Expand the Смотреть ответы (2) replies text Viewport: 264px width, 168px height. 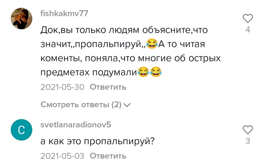tap(81, 104)
